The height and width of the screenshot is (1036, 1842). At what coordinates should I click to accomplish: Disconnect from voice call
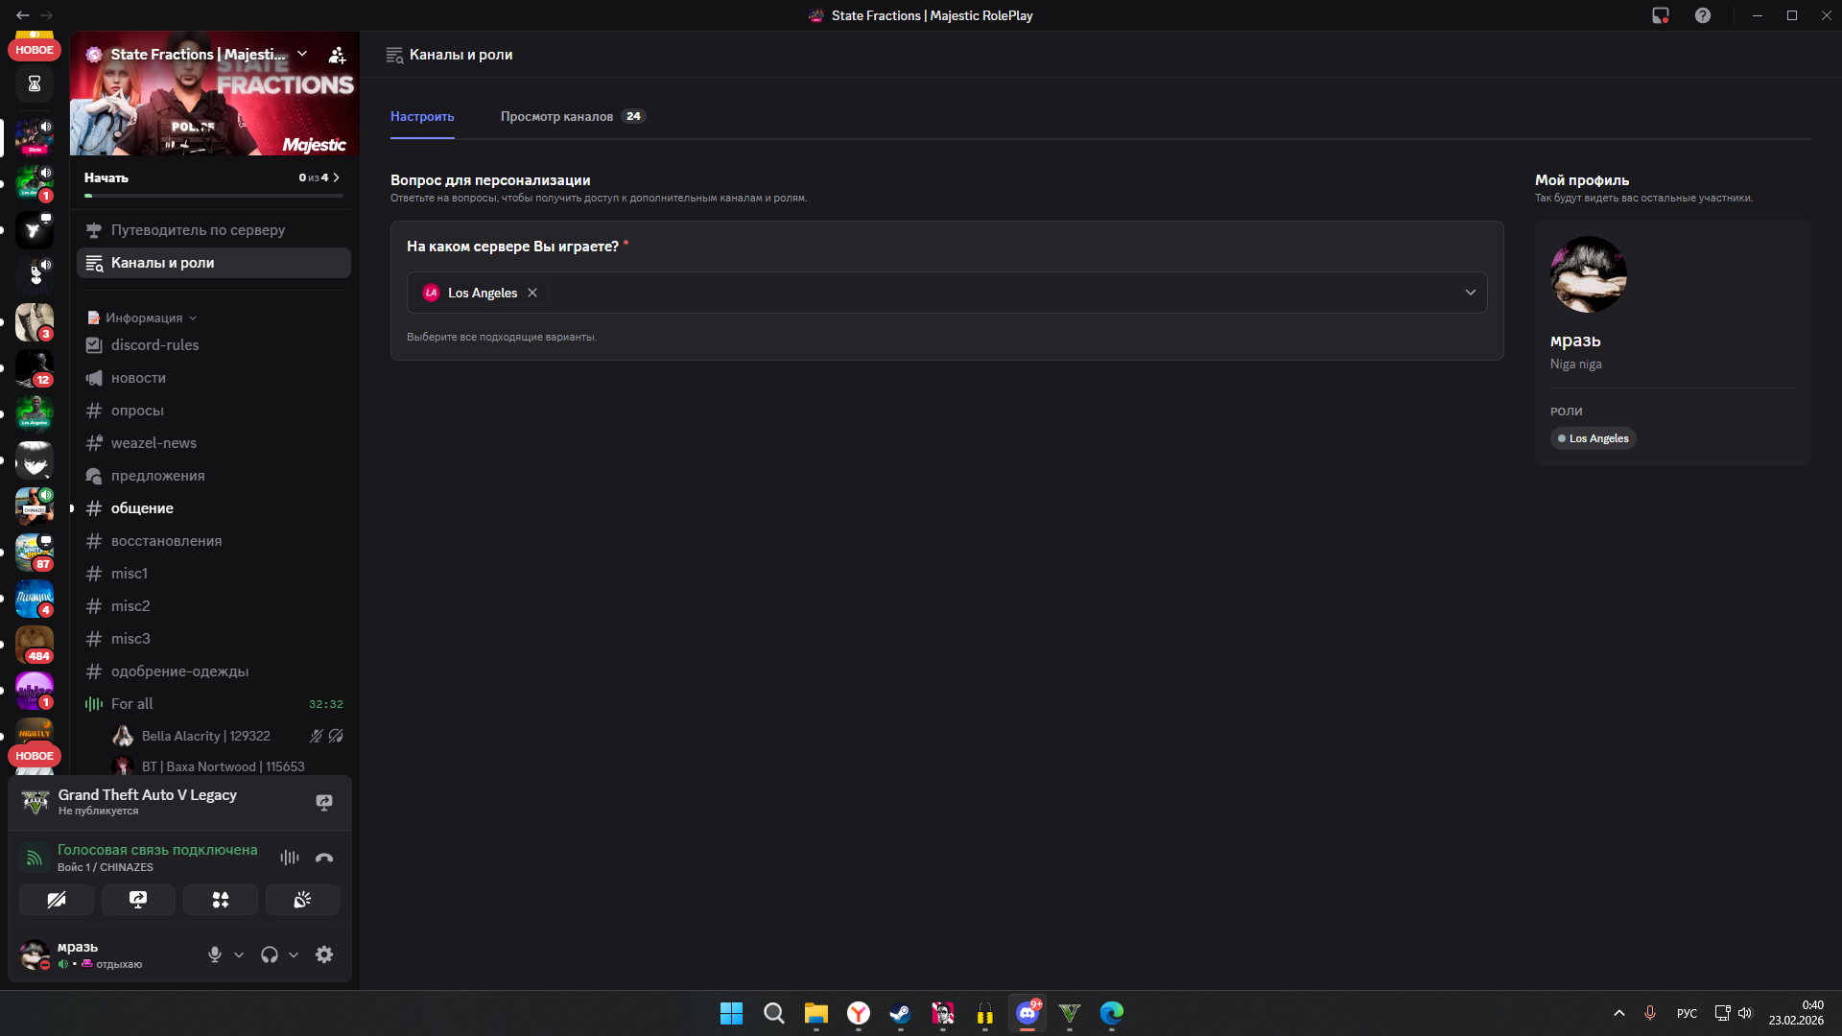[x=324, y=858]
